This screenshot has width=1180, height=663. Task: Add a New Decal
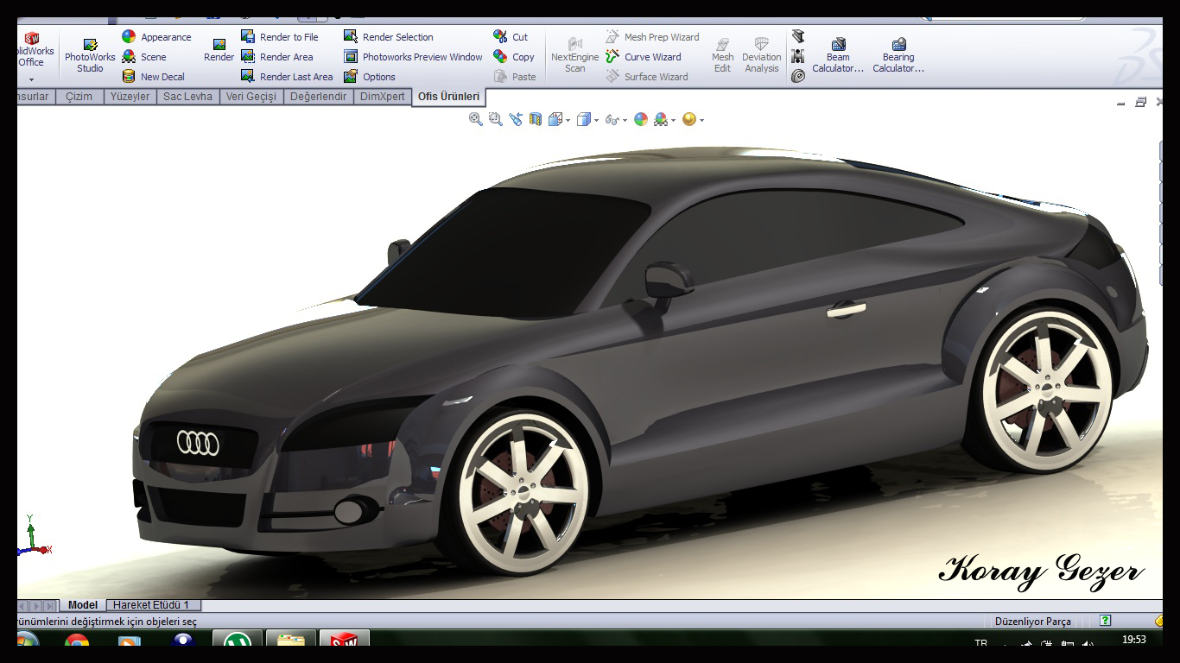tap(153, 77)
